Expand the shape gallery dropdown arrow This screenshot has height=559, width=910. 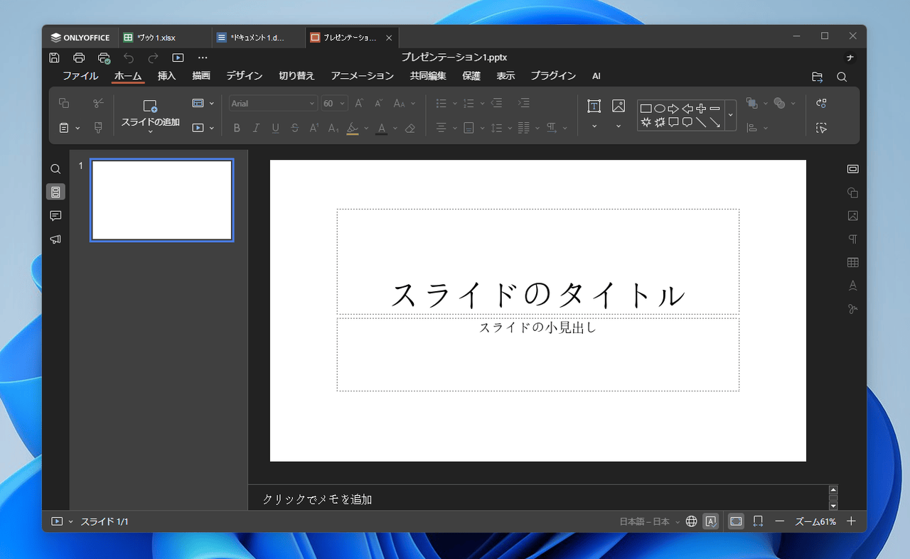(730, 115)
